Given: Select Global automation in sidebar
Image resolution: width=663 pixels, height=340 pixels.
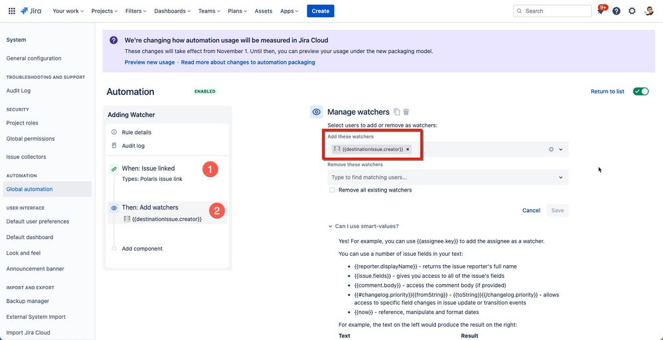Looking at the screenshot, I should tap(47, 189).
